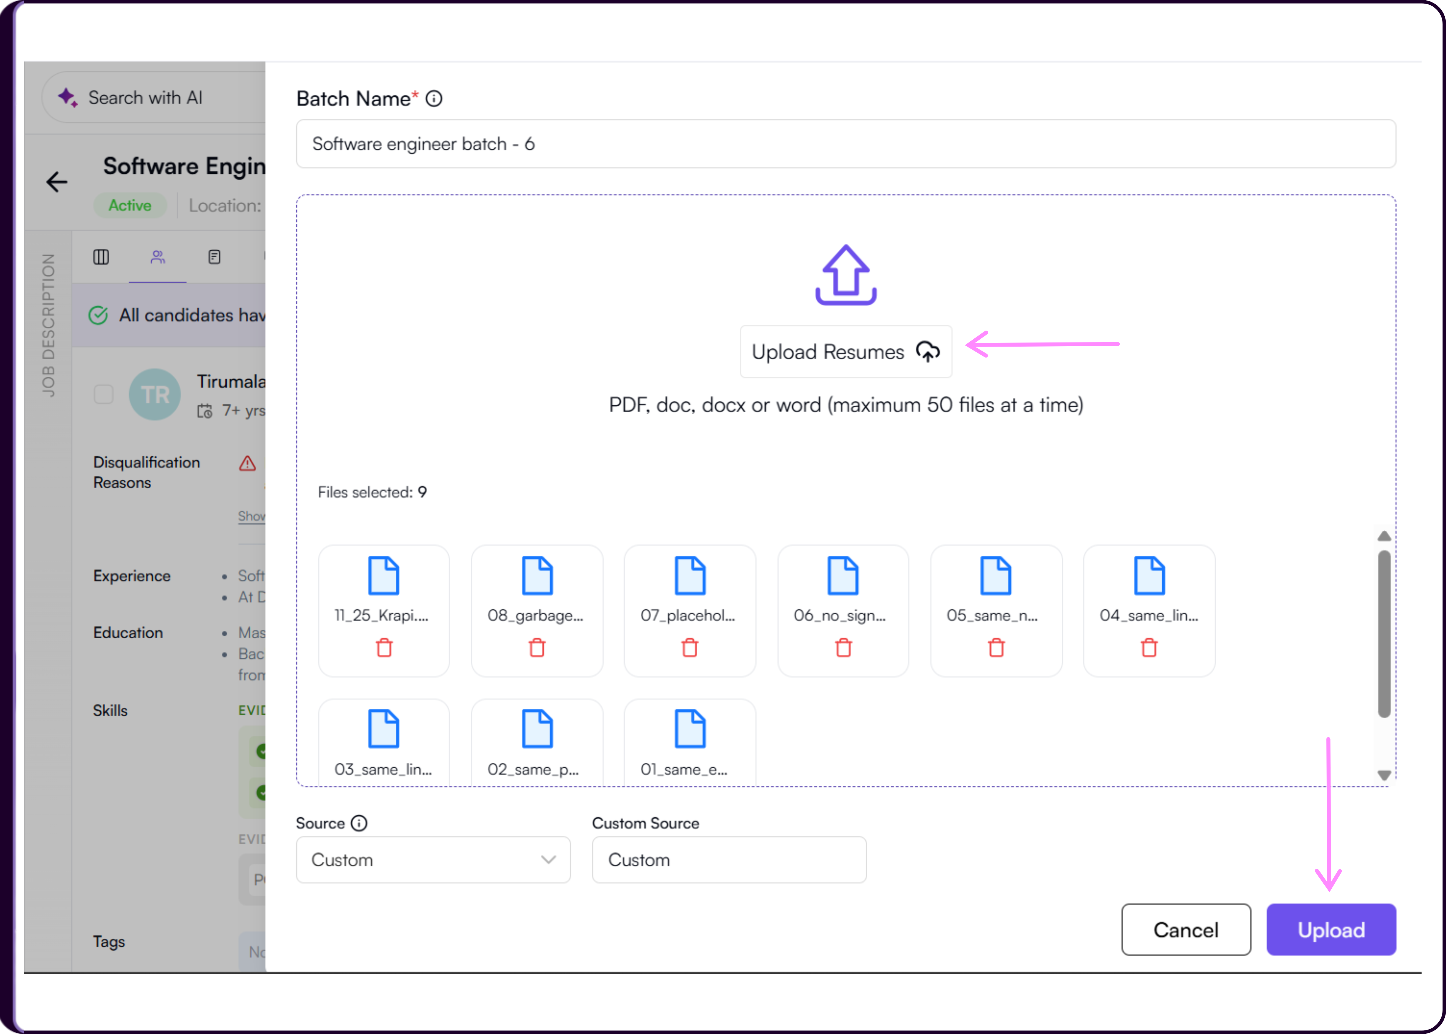Click the Batch Name input field

pos(846,144)
